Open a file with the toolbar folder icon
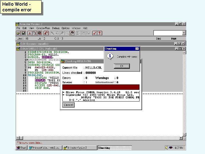205x154 pixels. tap(19, 33)
